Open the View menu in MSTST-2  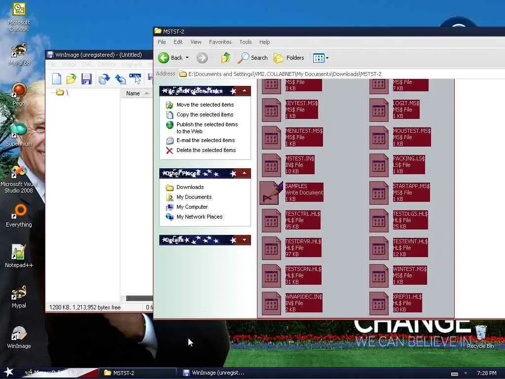[x=196, y=42]
